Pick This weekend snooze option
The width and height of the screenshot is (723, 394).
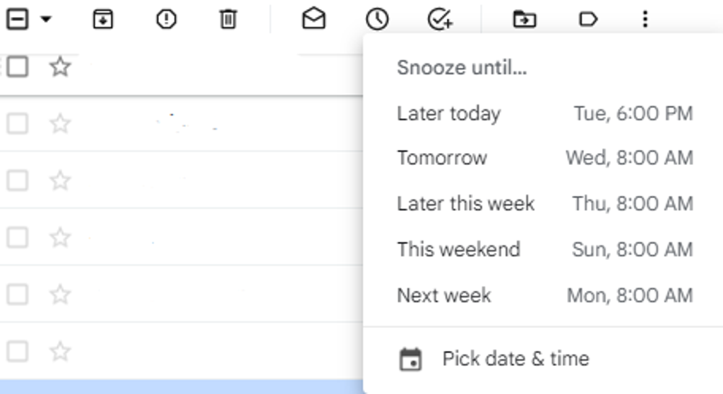coord(544,250)
